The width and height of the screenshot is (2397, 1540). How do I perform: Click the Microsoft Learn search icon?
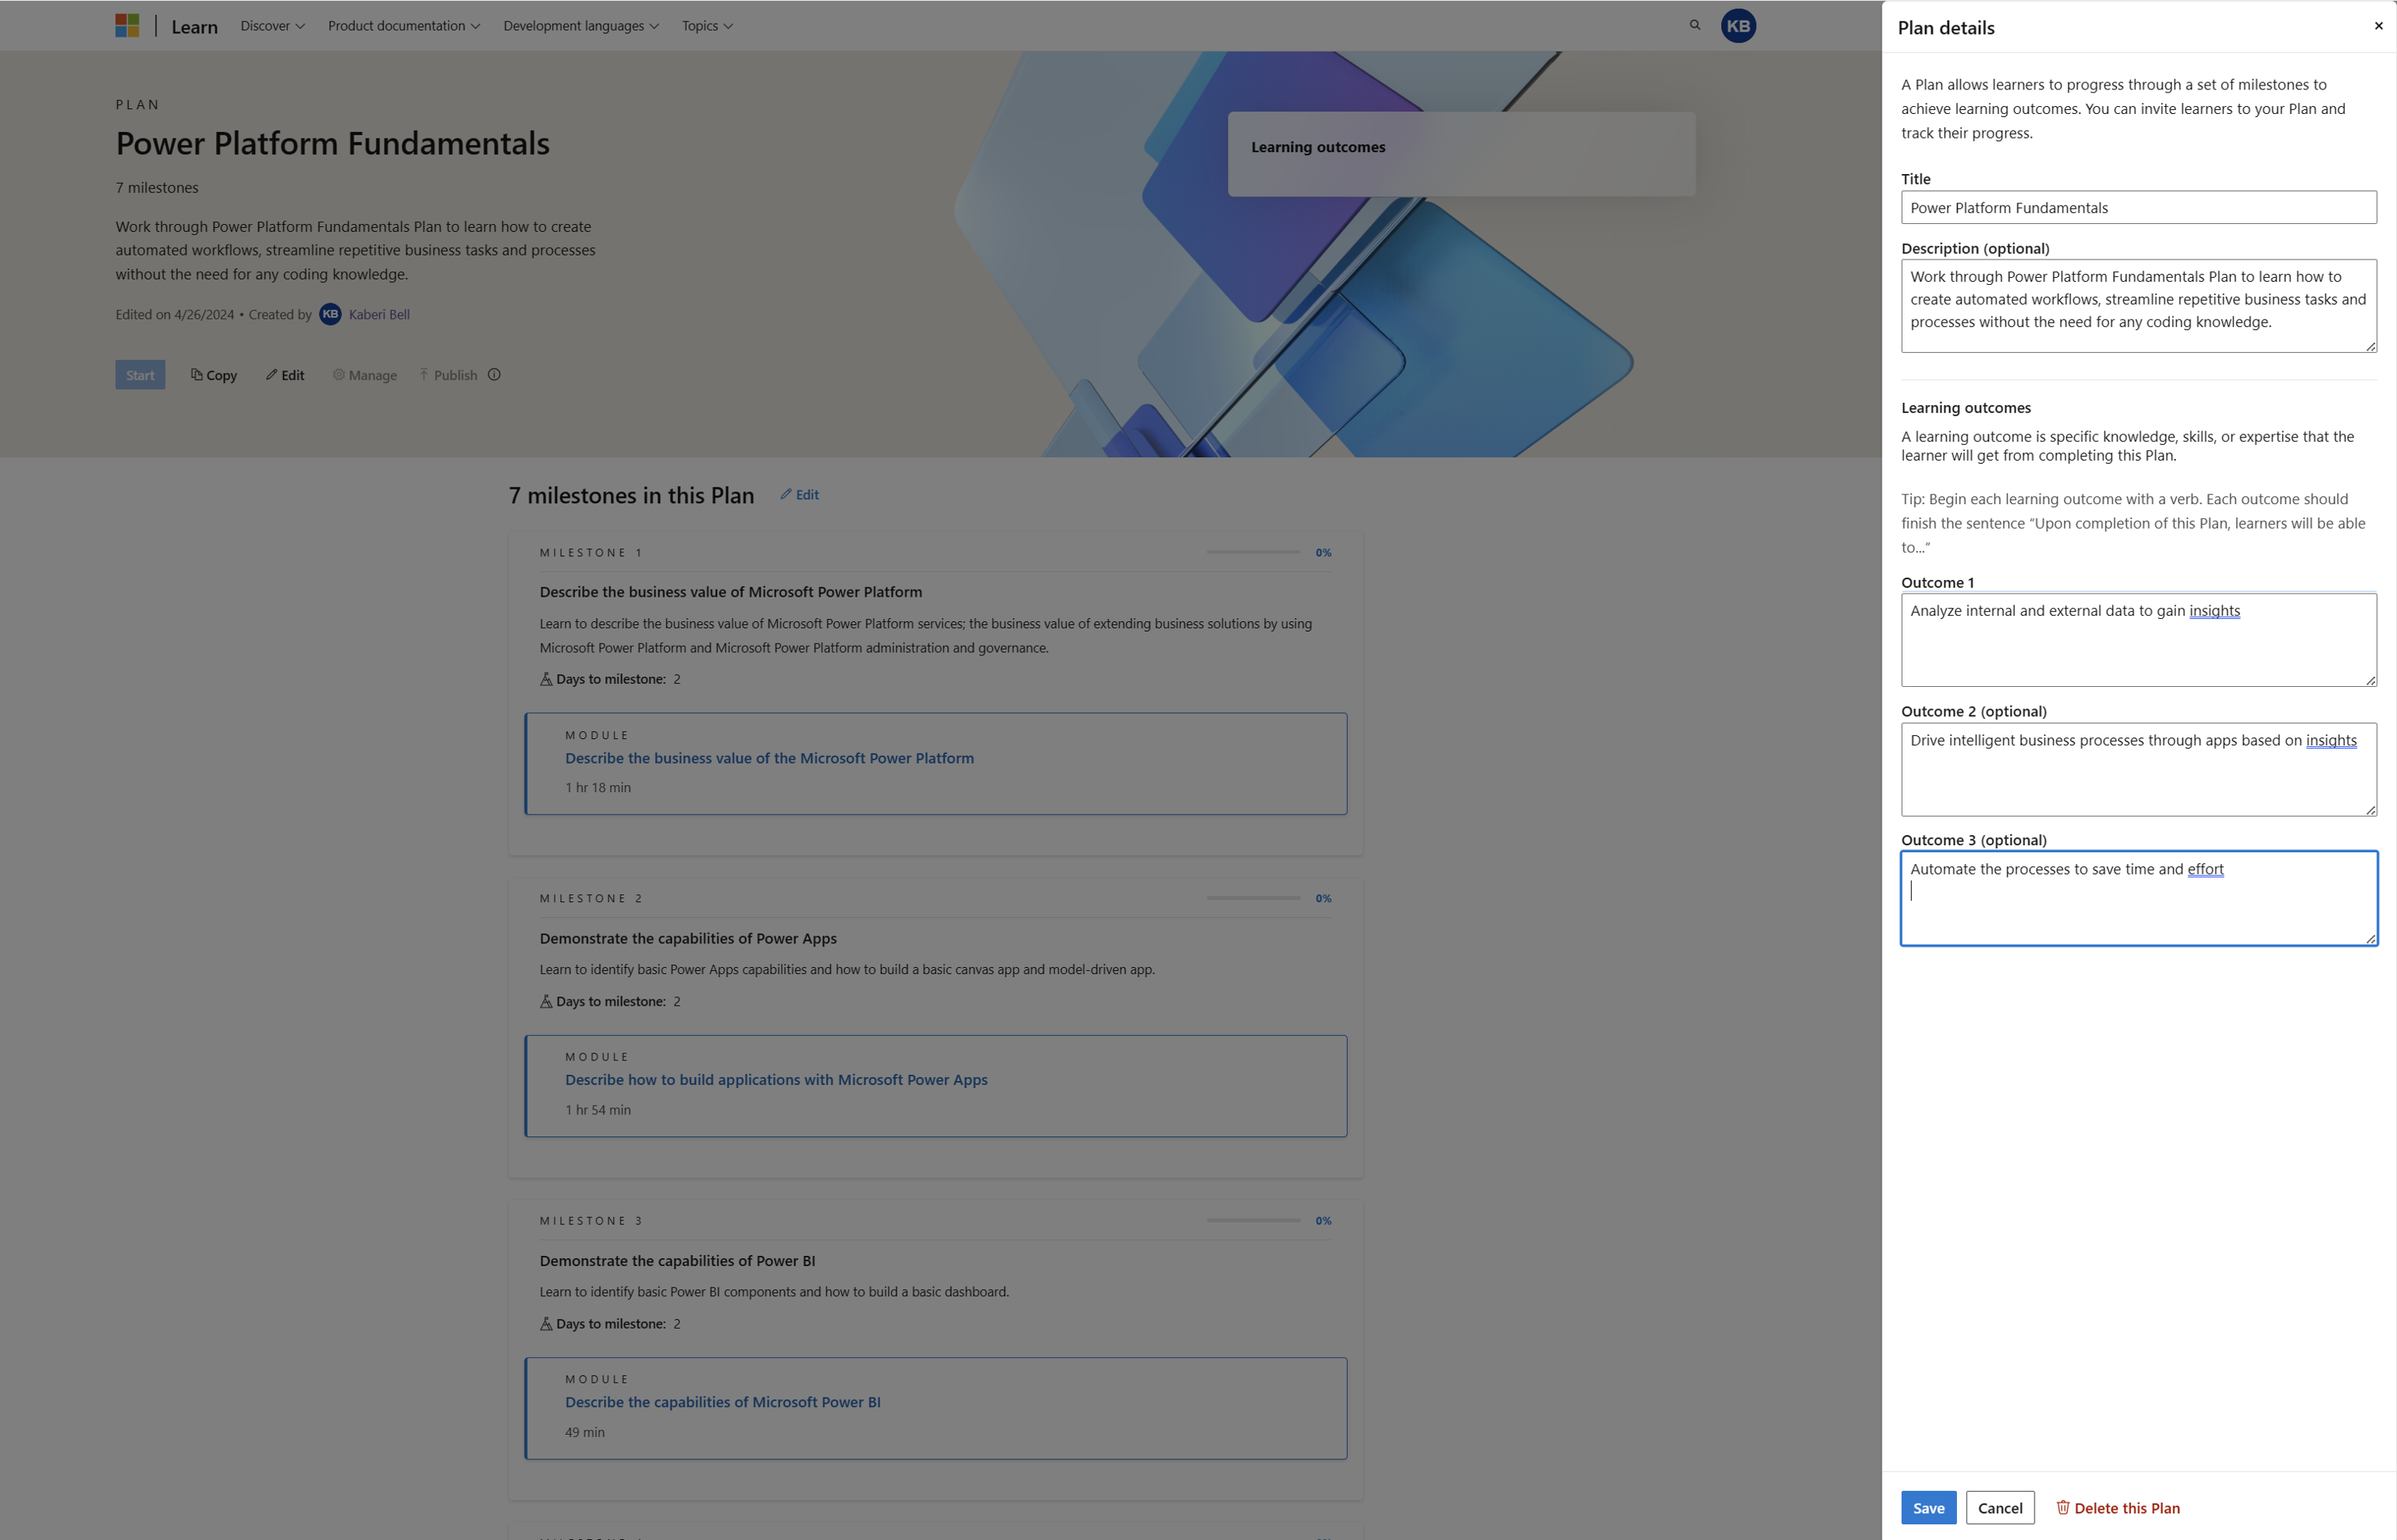[1693, 25]
